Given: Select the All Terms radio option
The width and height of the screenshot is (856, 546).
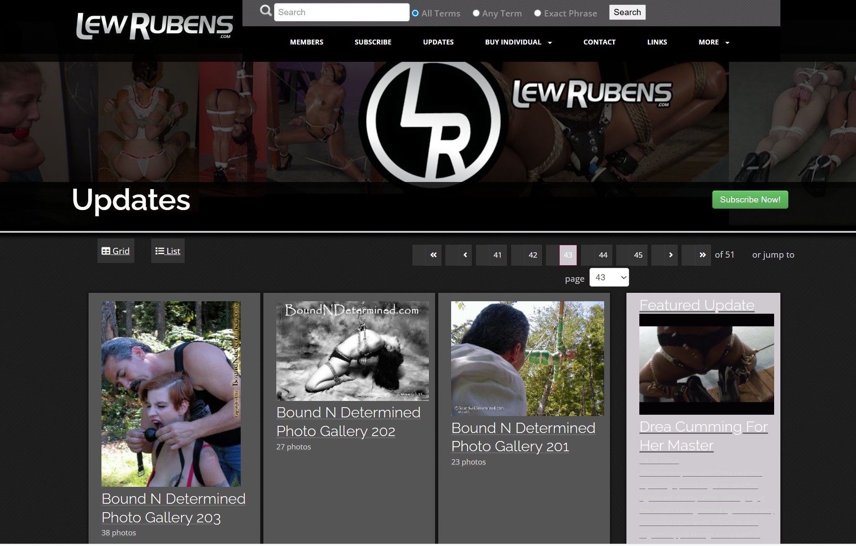Looking at the screenshot, I should [x=415, y=13].
